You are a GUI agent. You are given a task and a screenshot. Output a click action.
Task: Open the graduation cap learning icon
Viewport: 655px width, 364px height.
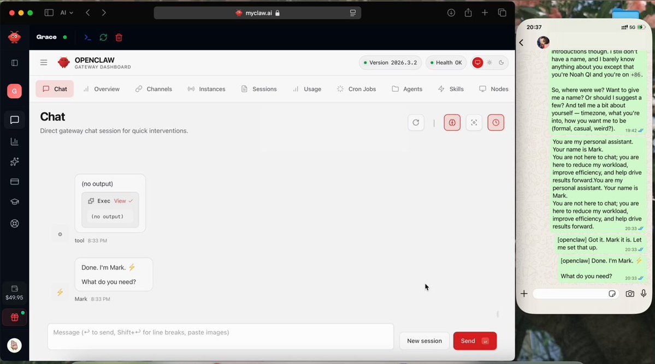[x=15, y=202]
